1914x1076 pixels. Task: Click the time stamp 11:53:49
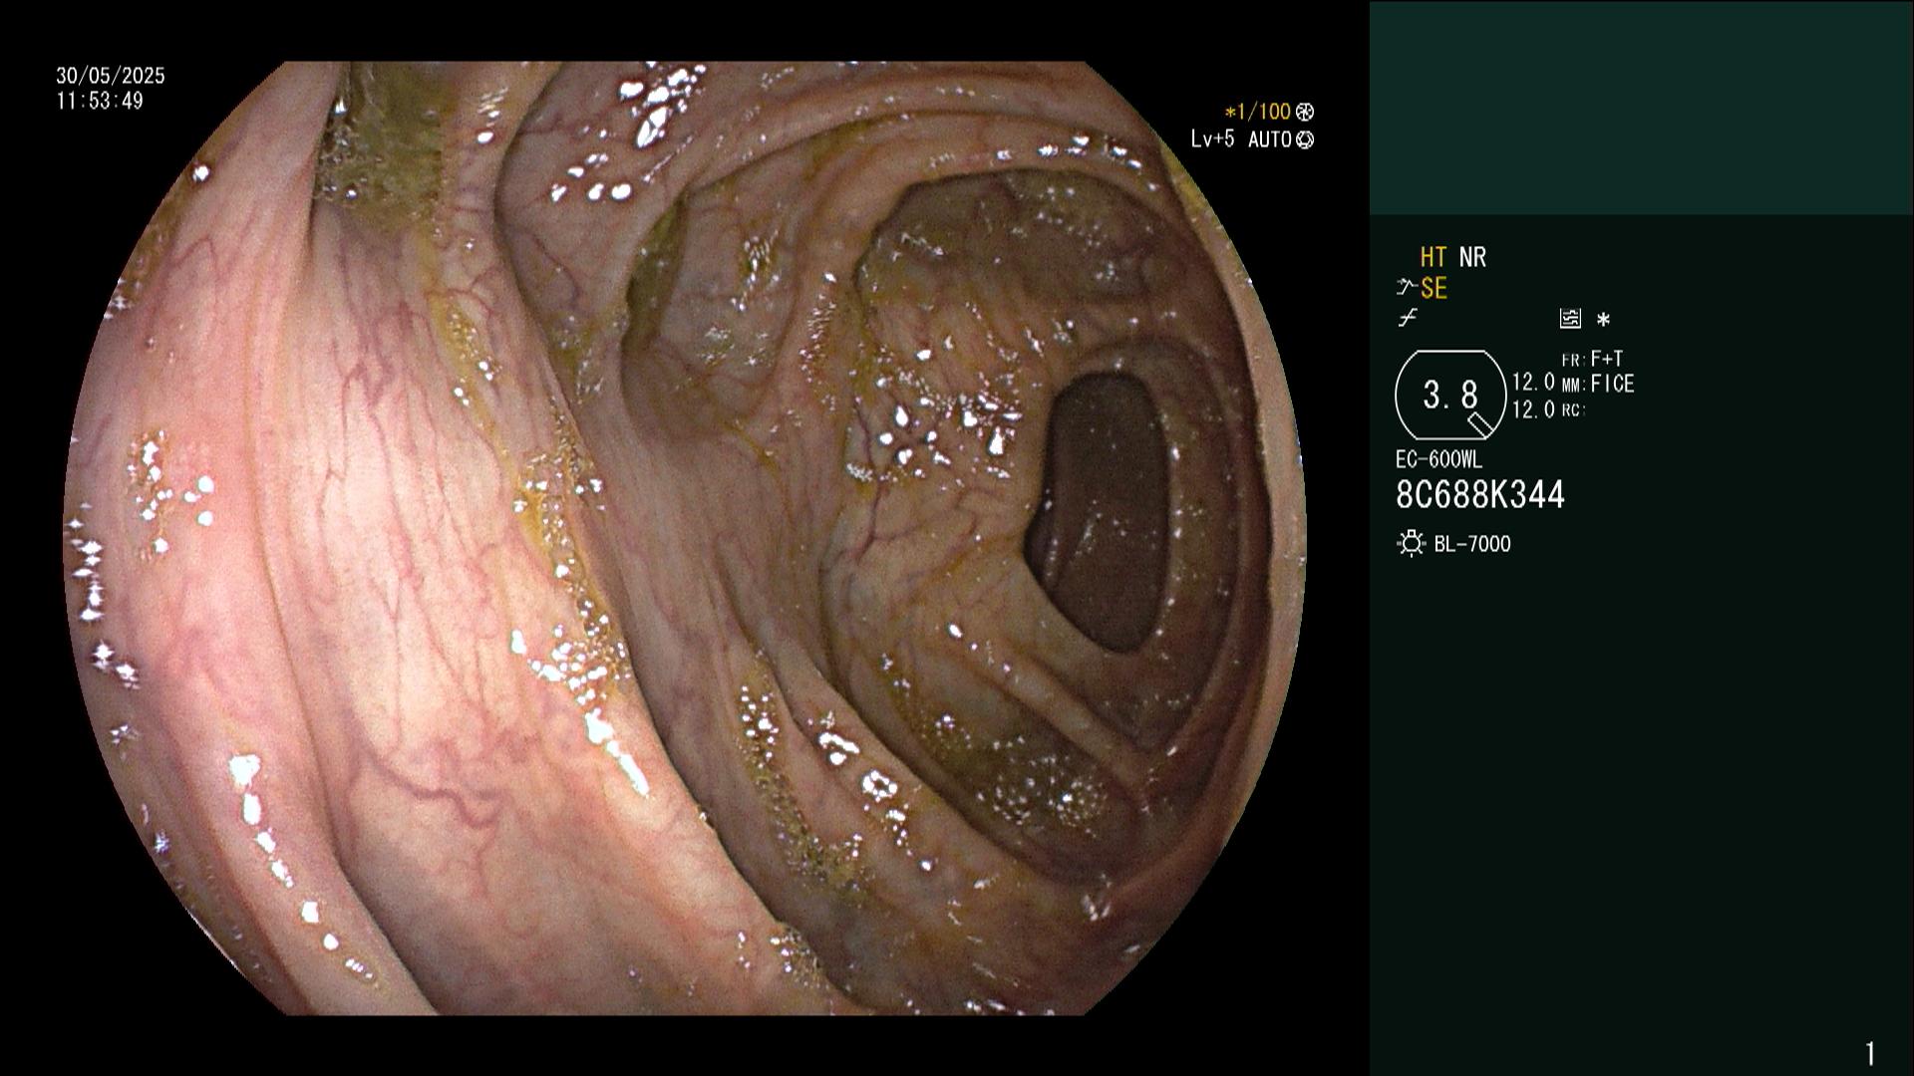[x=100, y=102]
